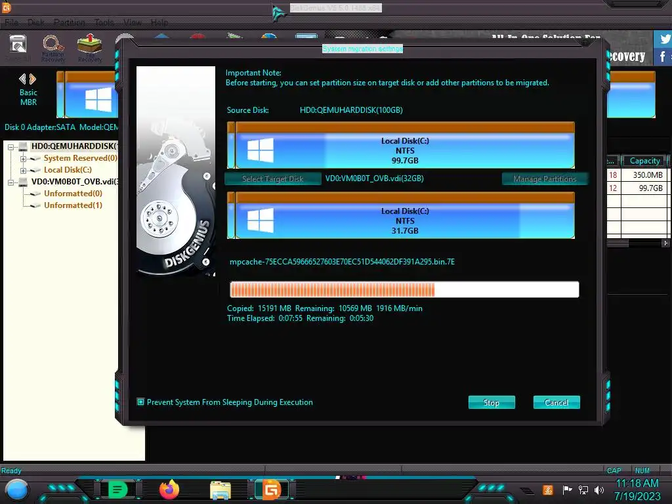Image resolution: width=672 pixels, height=504 pixels.
Task: Open the Tools menu
Action: coord(104,22)
